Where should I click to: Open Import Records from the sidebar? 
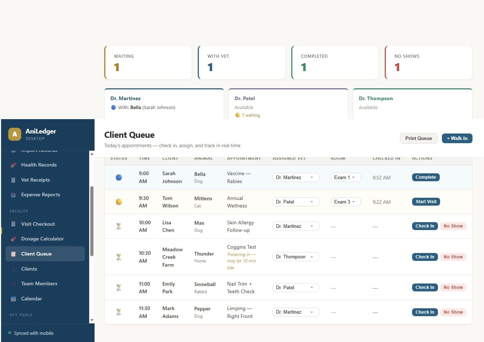coord(40,150)
